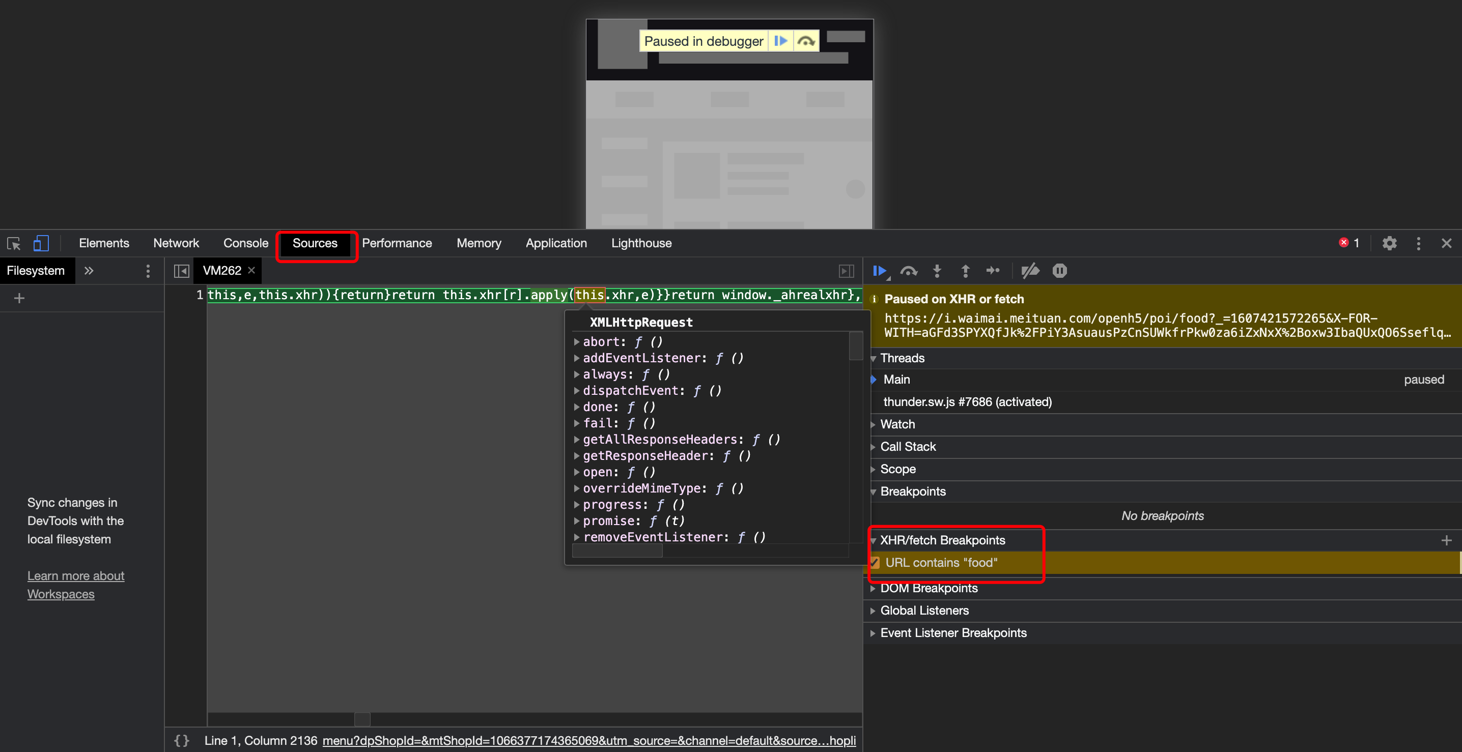Open Learn more about Workspaces link

click(x=75, y=585)
